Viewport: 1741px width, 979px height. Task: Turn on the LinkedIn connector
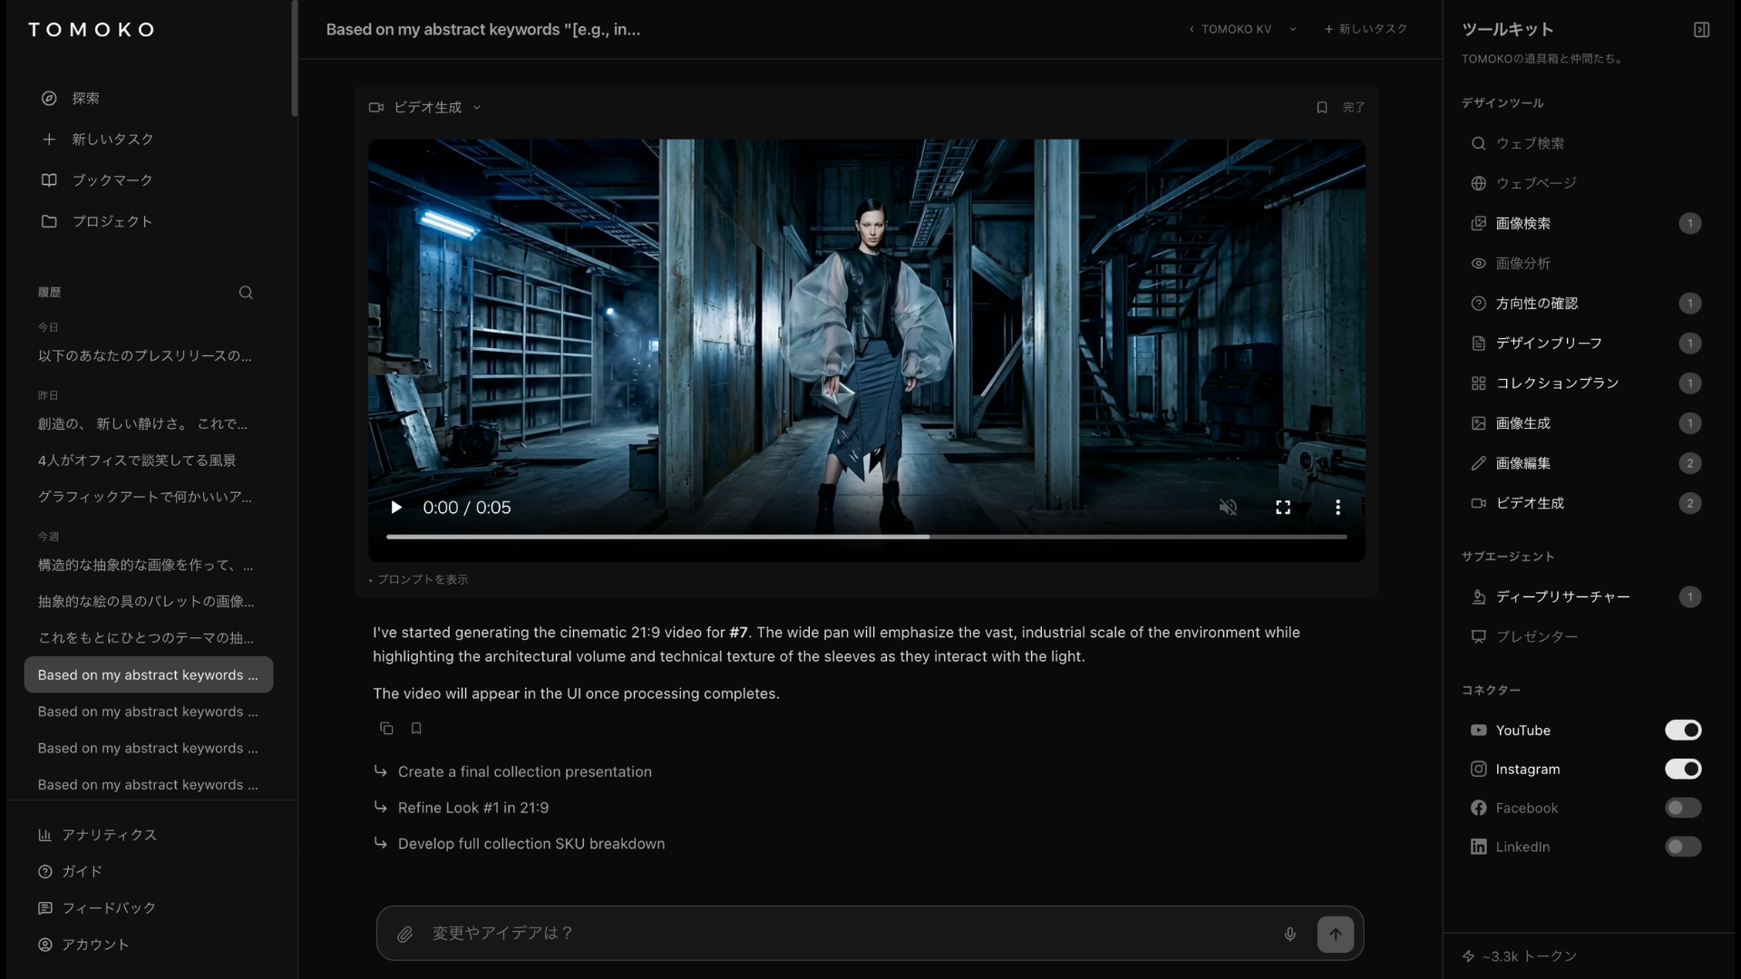1683,847
